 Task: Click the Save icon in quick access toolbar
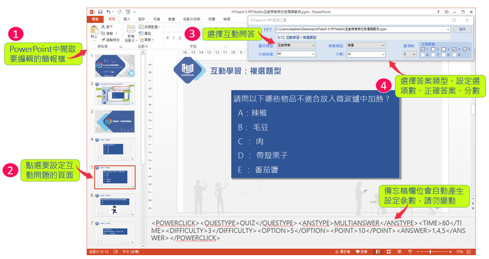click(100, 12)
